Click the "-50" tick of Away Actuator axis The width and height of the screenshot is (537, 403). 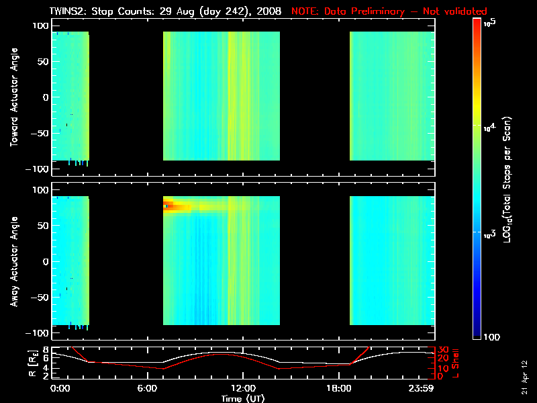pos(40,297)
